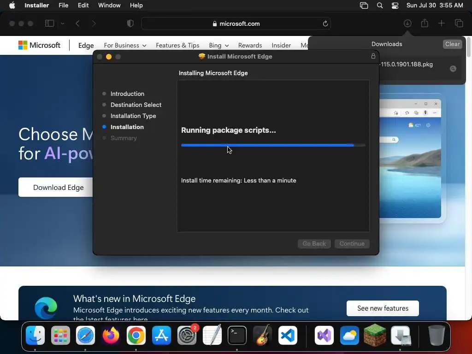Open the Trash in the Dock

pyautogui.click(x=437, y=335)
